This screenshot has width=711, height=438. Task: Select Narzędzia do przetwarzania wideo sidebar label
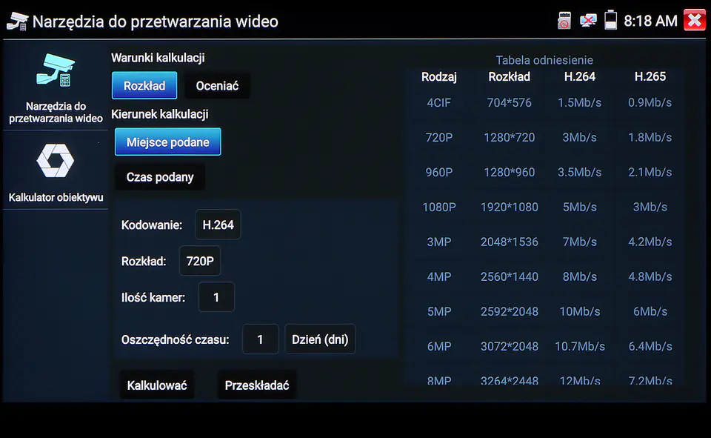pyautogui.click(x=56, y=112)
